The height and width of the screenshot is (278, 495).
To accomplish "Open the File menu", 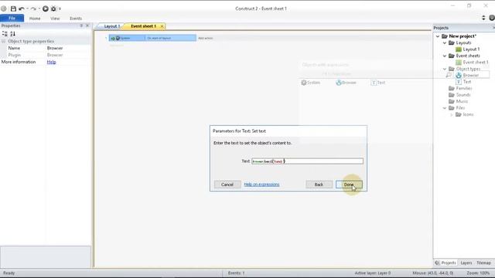I will tap(12, 19).
